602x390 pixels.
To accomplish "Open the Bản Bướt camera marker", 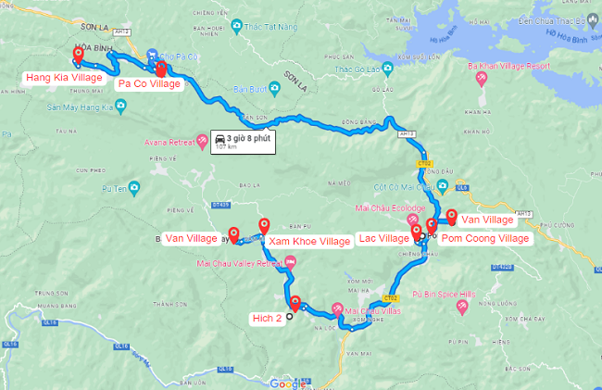I will point(274,89).
